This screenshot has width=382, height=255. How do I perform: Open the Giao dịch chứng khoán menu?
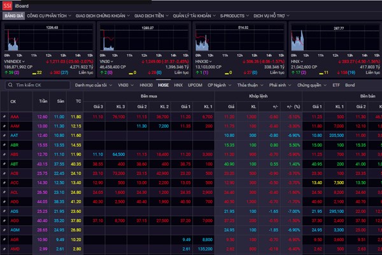tap(101, 15)
